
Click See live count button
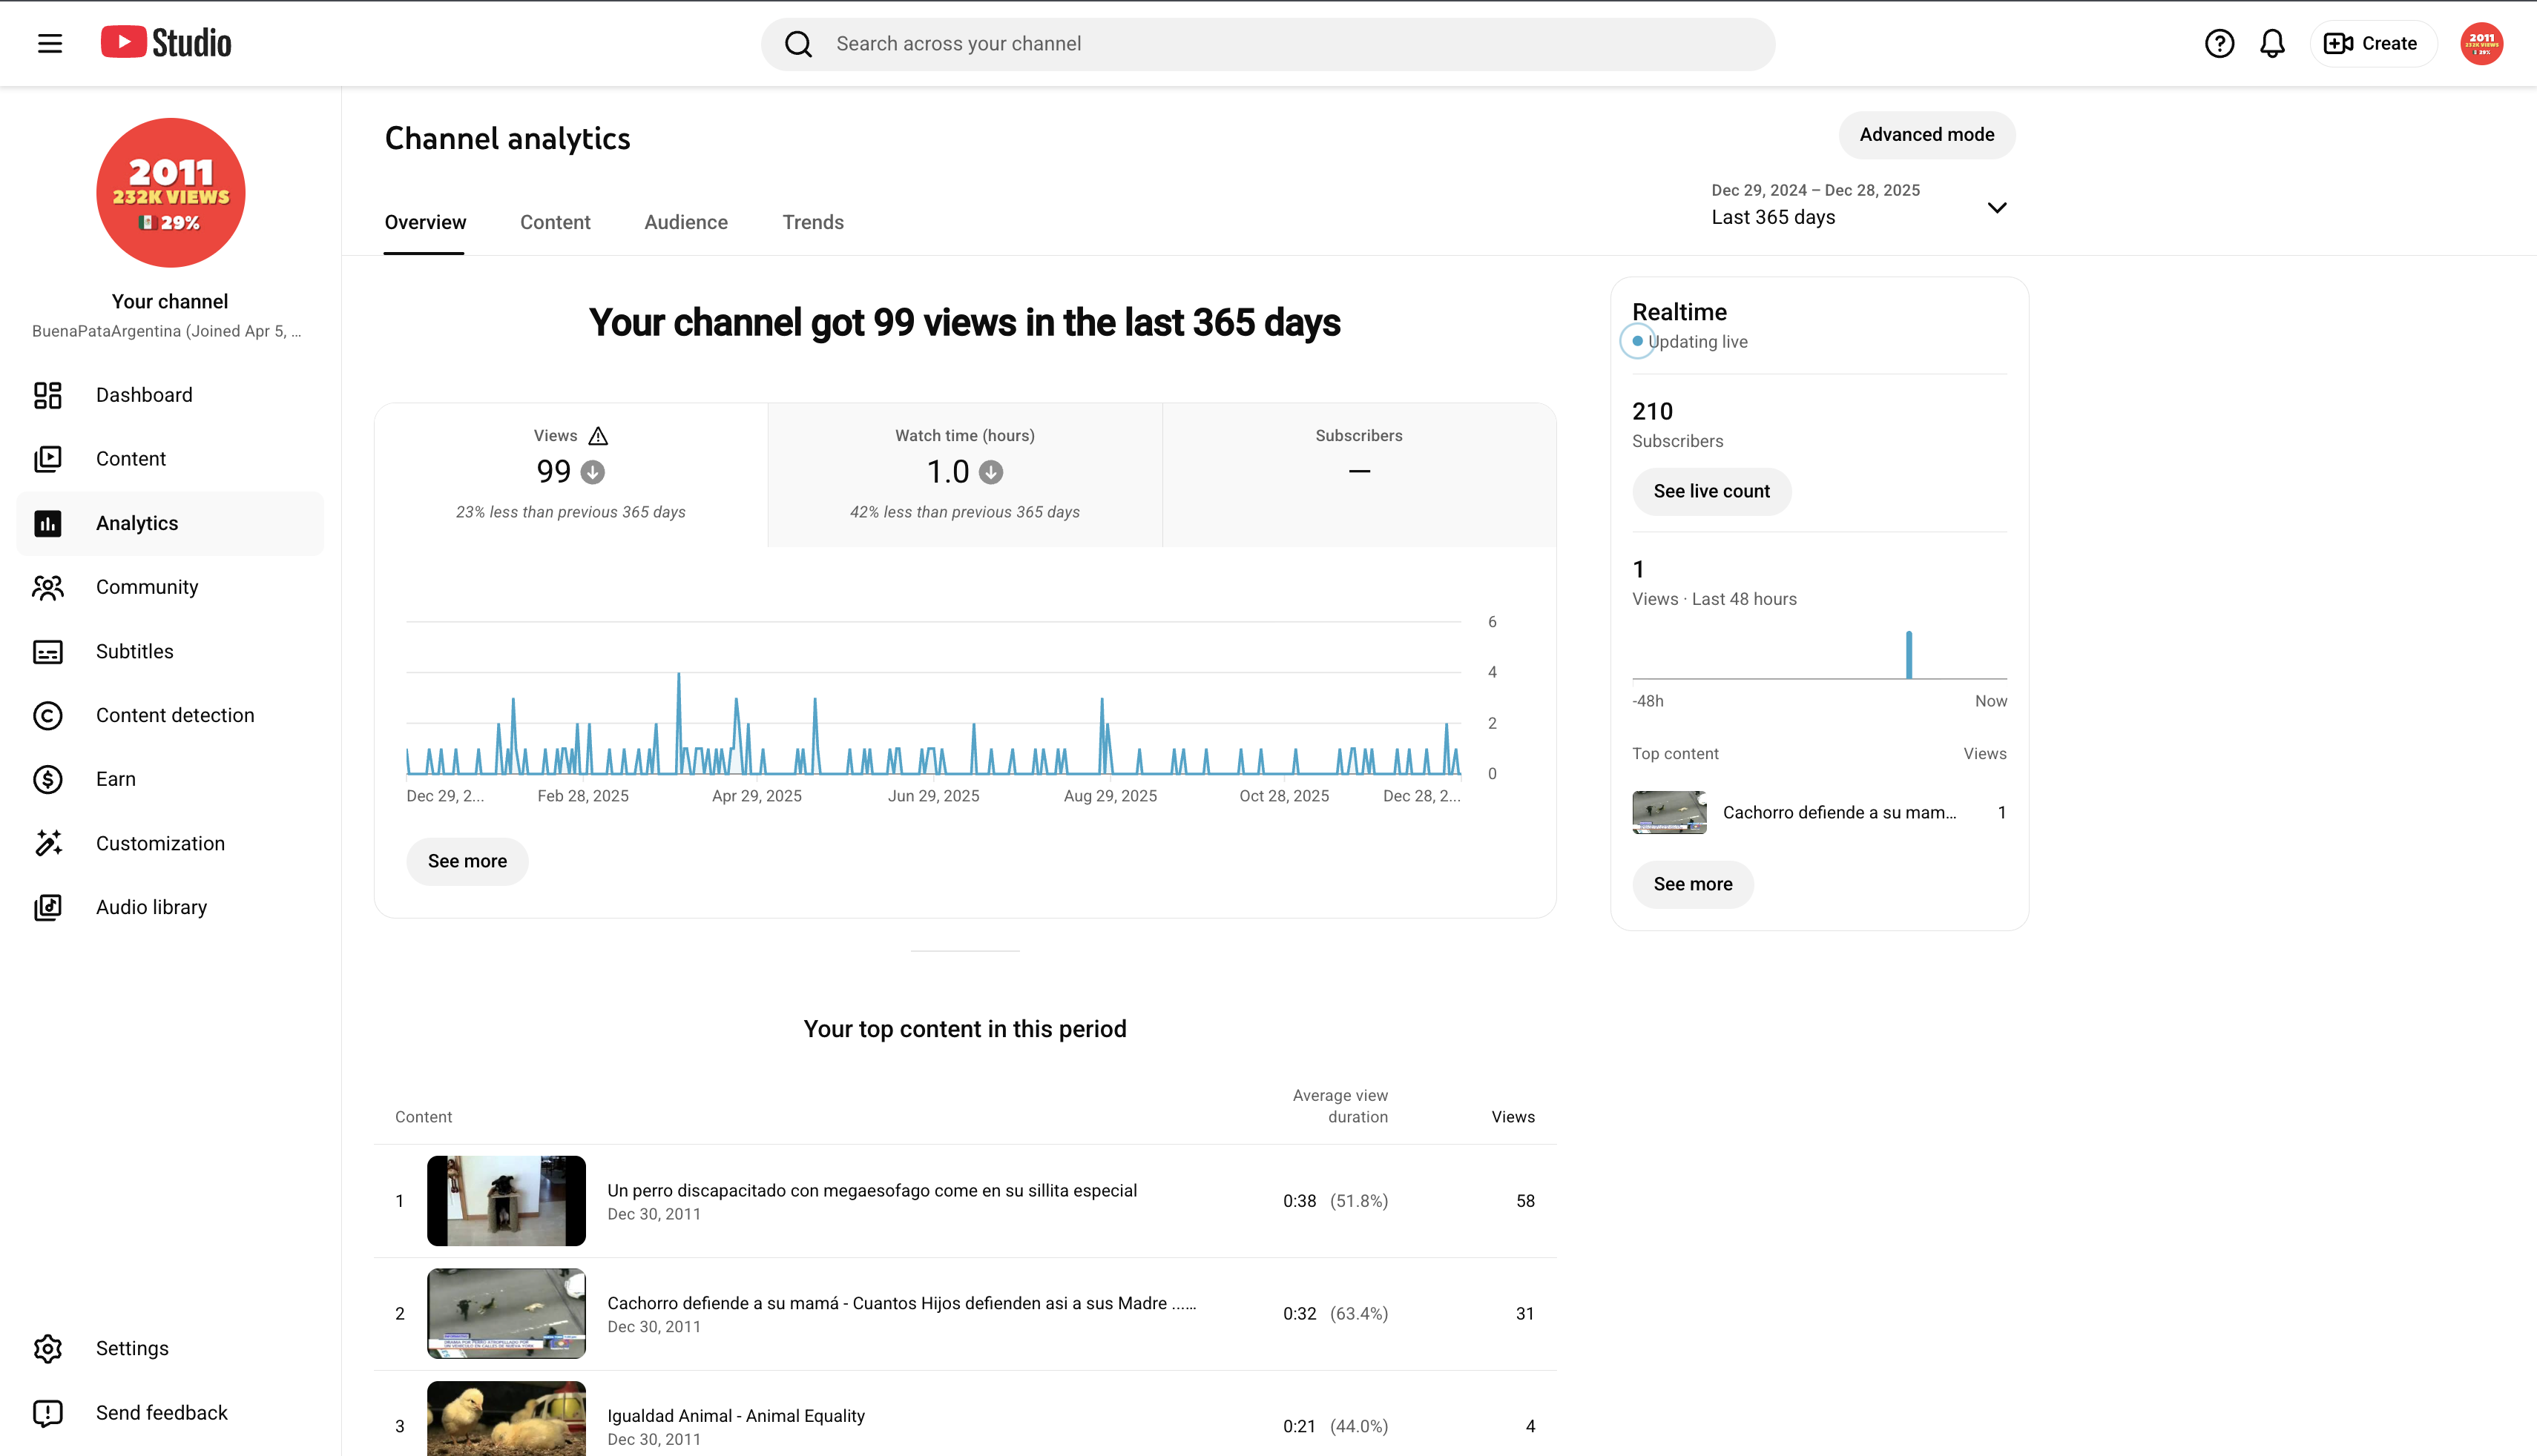[1711, 491]
